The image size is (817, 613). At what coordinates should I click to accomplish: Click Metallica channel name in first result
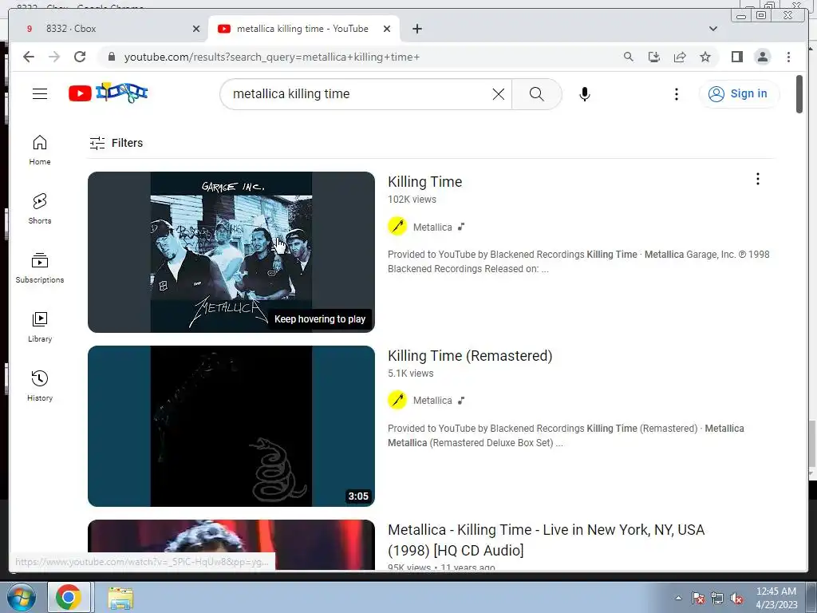point(432,227)
